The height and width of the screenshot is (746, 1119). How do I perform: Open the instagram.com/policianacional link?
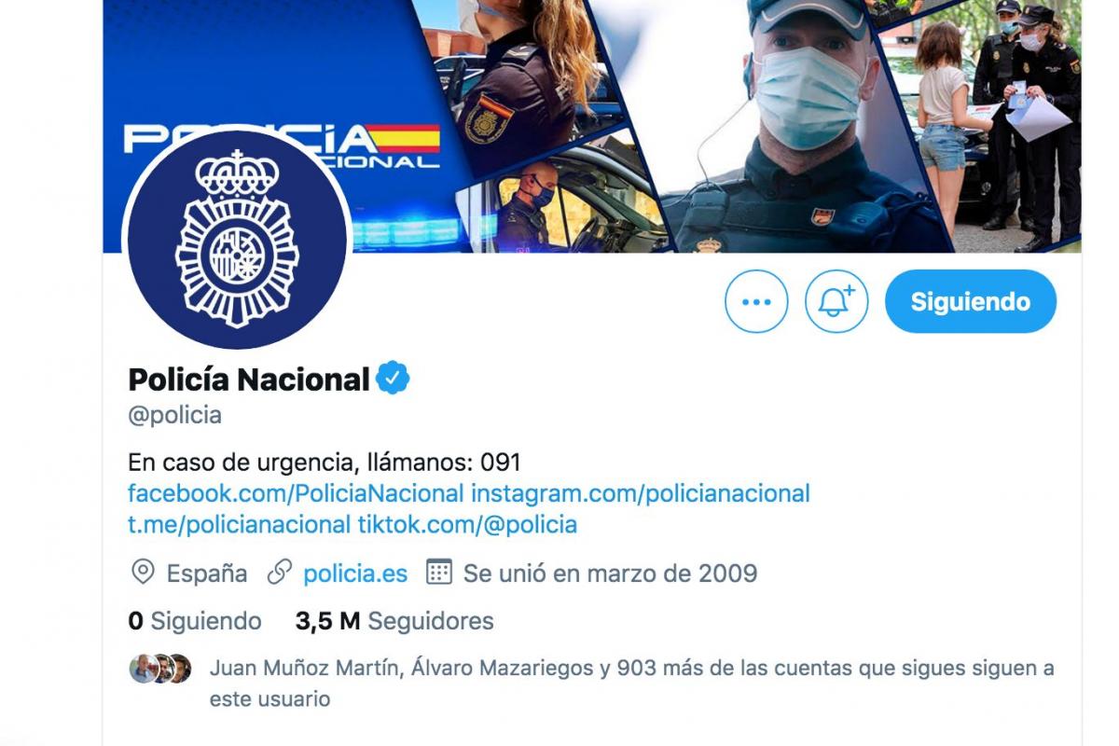tap(640, 493)
